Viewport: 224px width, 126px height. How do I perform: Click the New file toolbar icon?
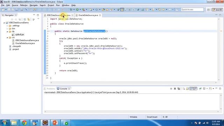(x=3, y=9)
